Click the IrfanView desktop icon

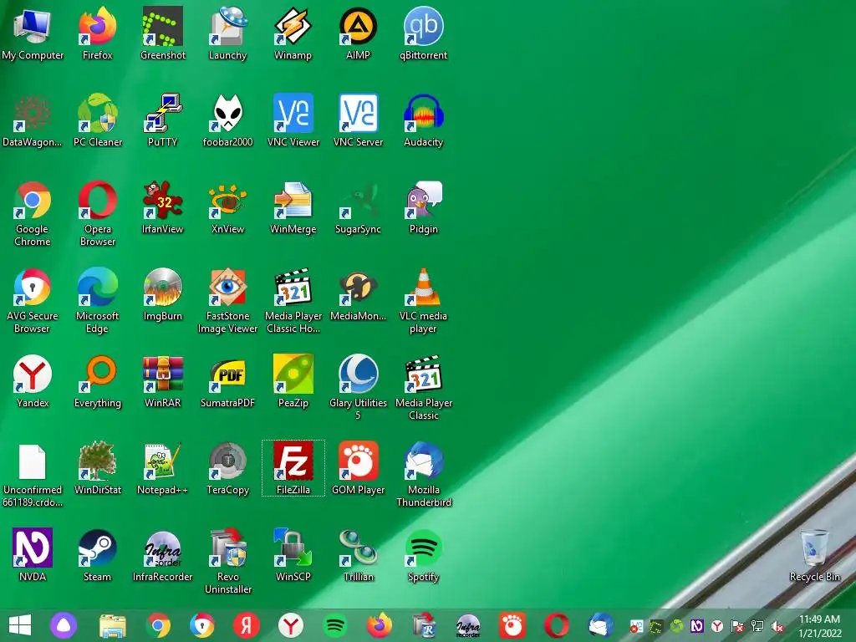(x=163, y=207)
